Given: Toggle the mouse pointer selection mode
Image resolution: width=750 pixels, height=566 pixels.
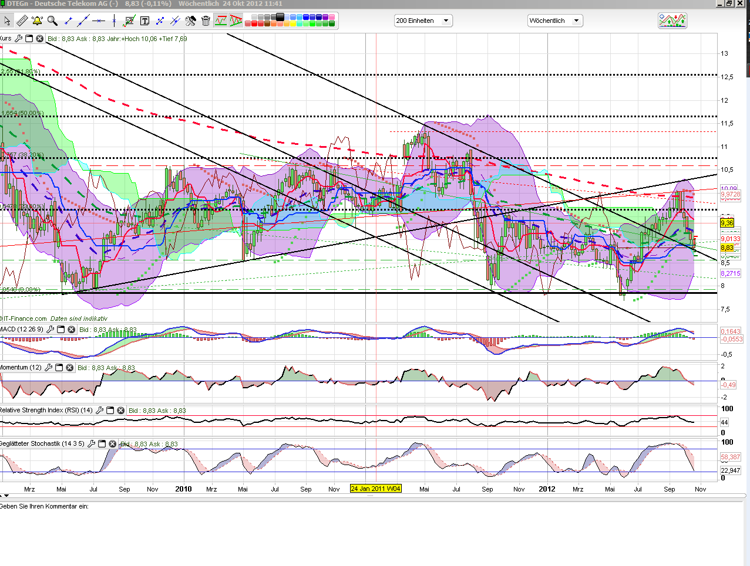Looking at the screenshot, I should 7,21.
